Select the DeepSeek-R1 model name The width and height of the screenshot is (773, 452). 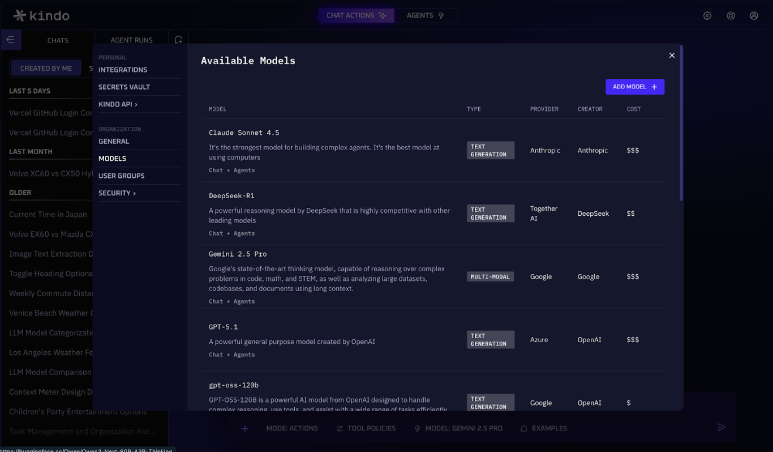click(x=231, y=196)
